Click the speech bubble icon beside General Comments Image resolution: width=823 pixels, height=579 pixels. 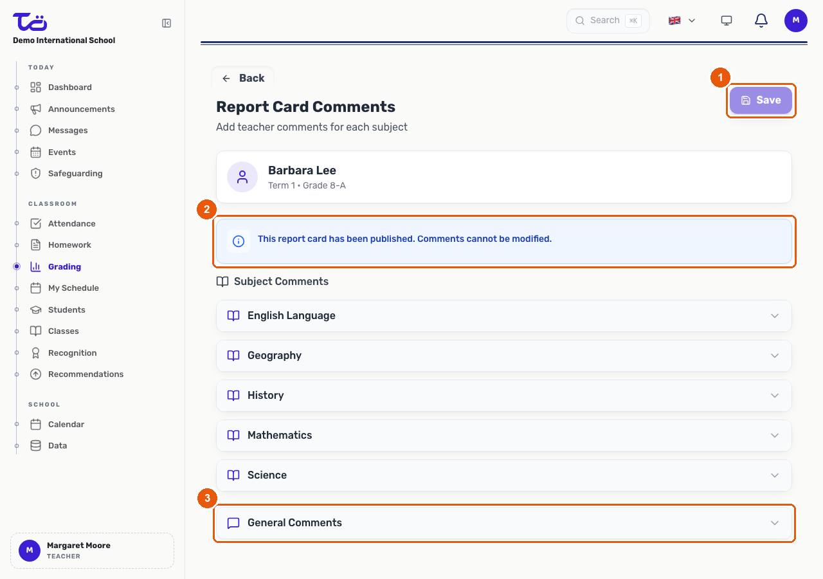point(233,523)
